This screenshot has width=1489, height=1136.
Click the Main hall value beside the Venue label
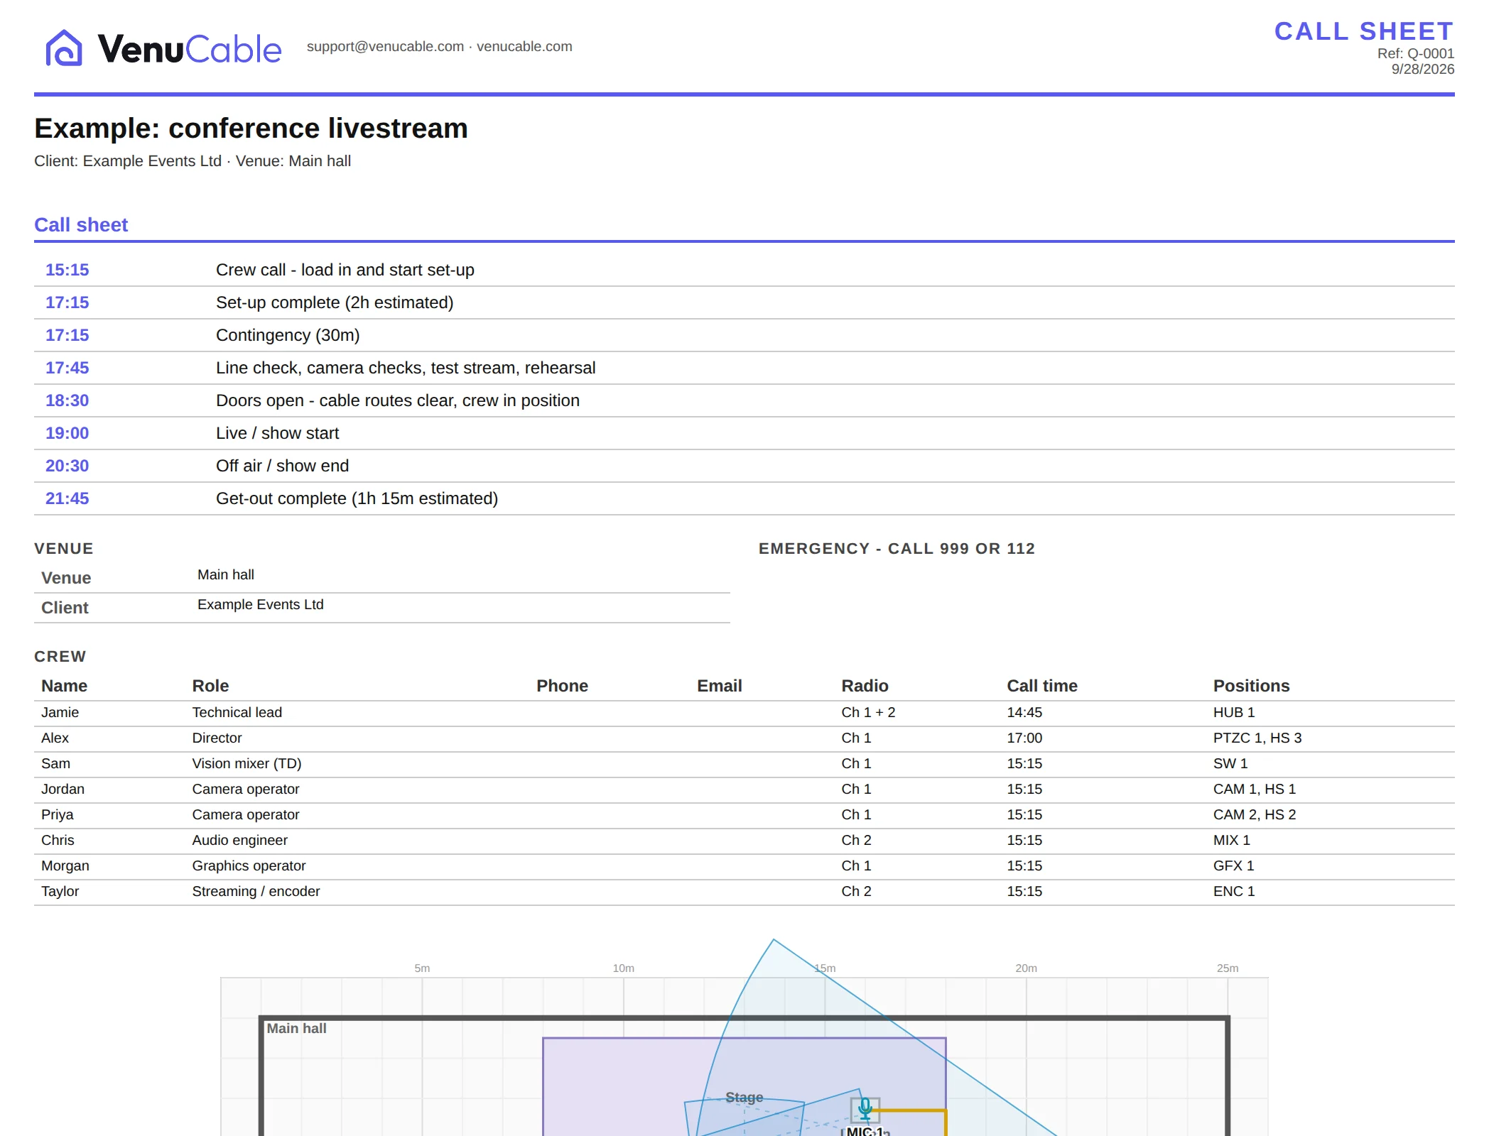tap(226, 574)
